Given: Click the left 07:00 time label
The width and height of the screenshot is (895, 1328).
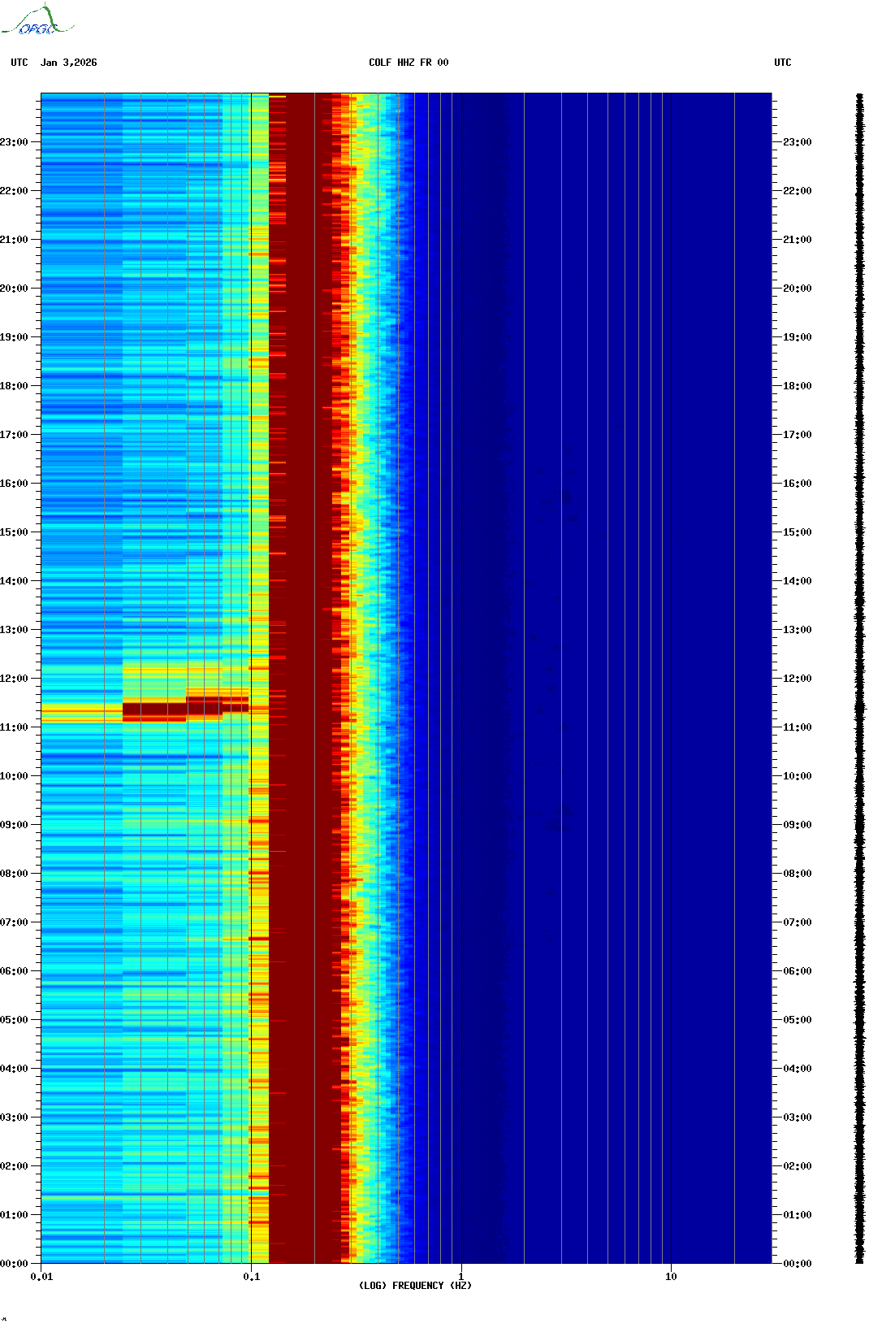Looking at the screenshot, I should (14, 922).
